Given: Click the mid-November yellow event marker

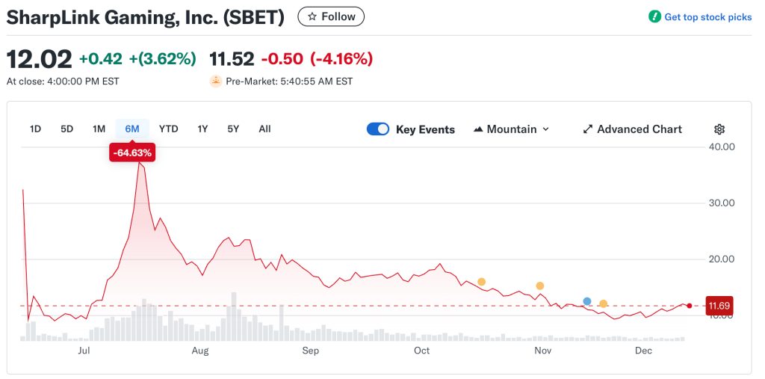Looking at the screenshot, I should 603,304.
